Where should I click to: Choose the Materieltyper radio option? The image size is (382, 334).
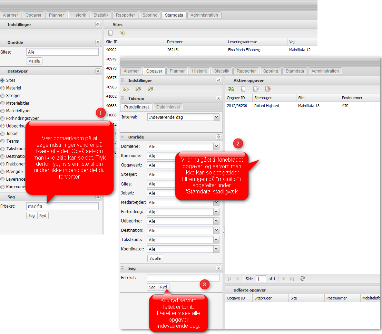[x=3, y=111]
